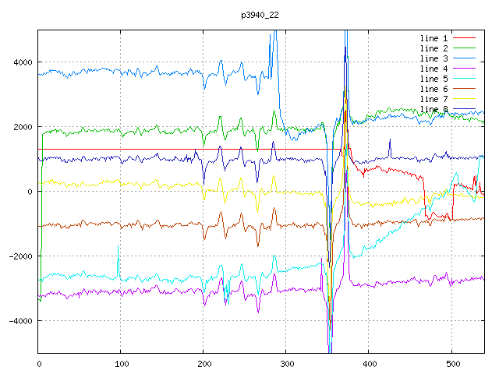Click the 'line 8' legend label
Screen dimensions: 499x374
pos(434,109)
